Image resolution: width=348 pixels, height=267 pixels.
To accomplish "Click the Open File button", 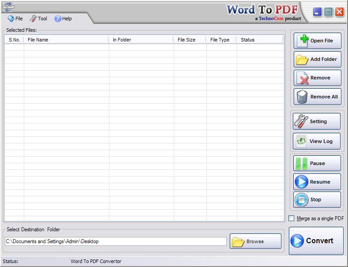I will click(x=318, y=41).
